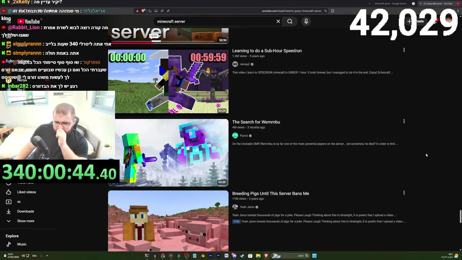Click the youtube.com address bar URL
This screenshot has width=462, height=260.
click(x=292, y=11)
